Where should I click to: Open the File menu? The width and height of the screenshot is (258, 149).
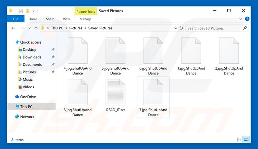click(x=16, y=19)
